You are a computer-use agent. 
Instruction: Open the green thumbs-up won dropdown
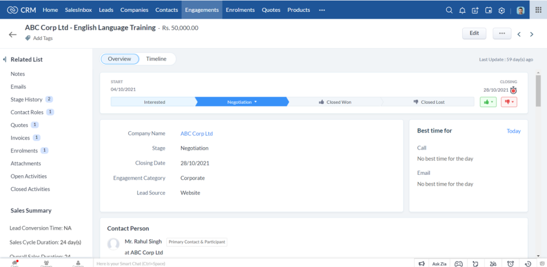coord(488,102)
